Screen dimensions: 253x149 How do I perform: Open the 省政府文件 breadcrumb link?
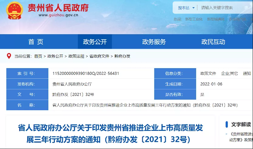click(99, 56)
